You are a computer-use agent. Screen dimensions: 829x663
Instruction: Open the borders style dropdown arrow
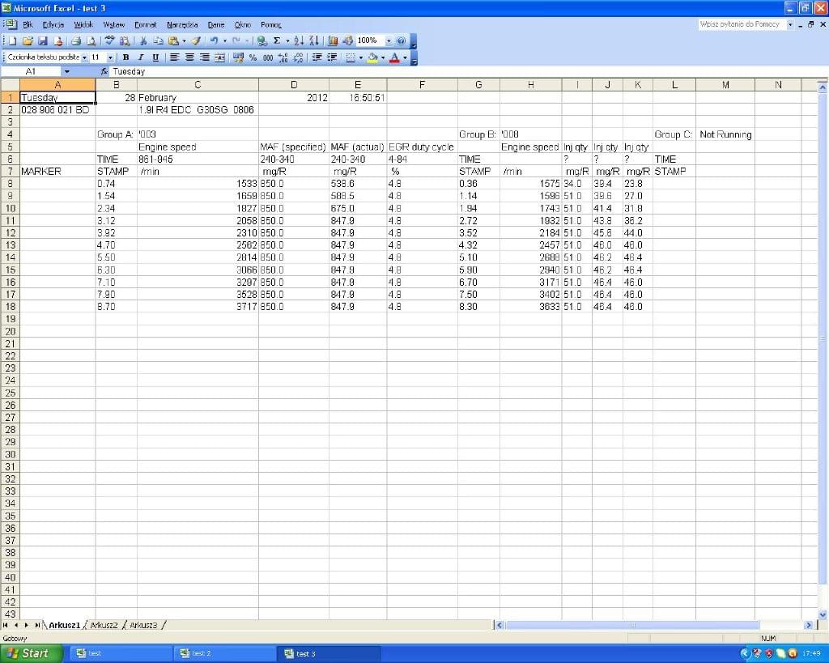[x=360, y=57]
